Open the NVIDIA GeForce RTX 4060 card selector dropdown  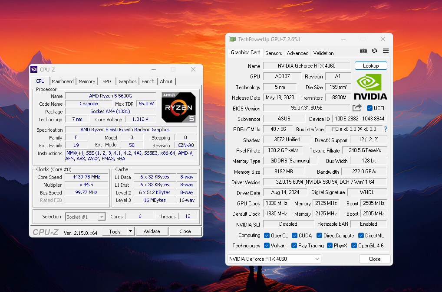click(x=274, y=259)
